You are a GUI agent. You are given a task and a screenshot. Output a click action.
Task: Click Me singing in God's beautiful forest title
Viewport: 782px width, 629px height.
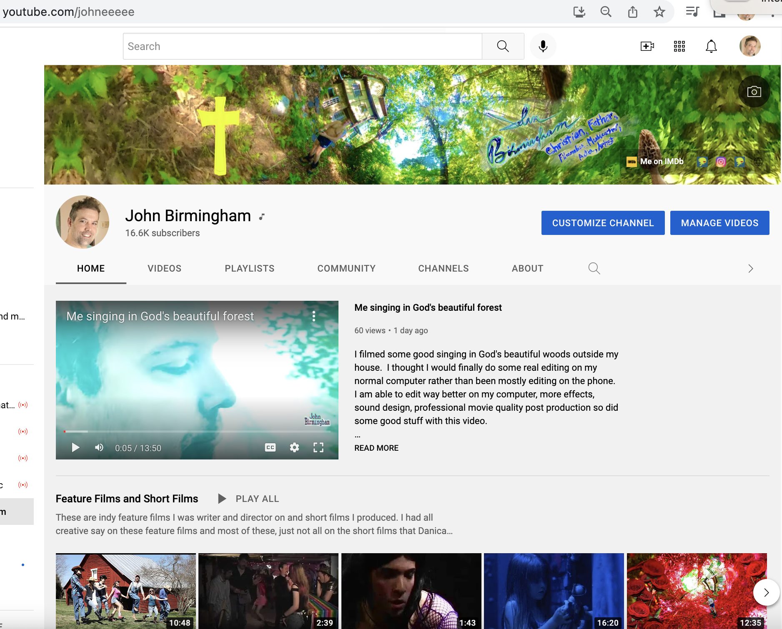(x=428, y=308)
